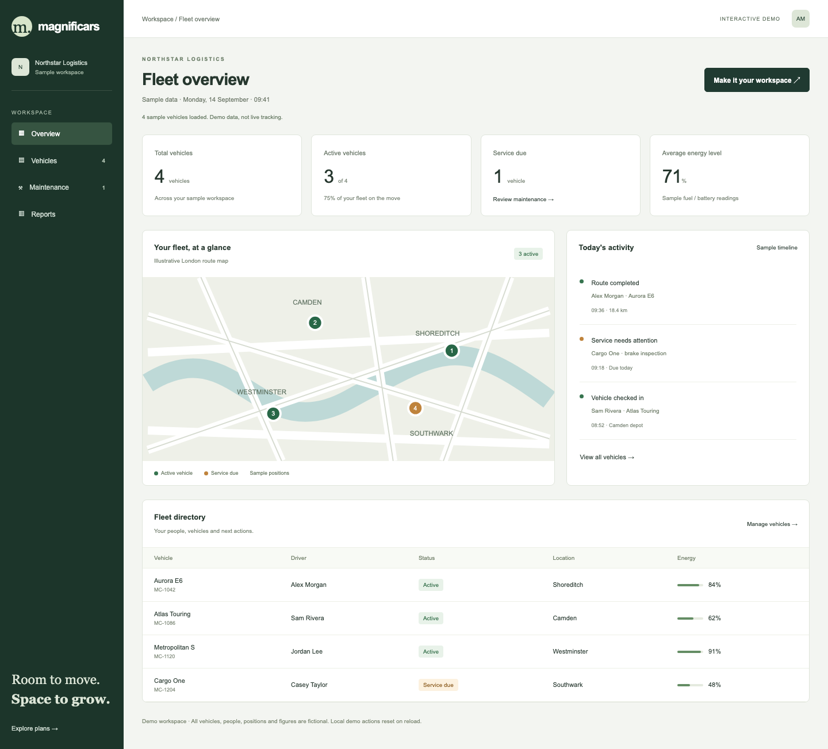Open the AM user avatar

coord(800,19)
